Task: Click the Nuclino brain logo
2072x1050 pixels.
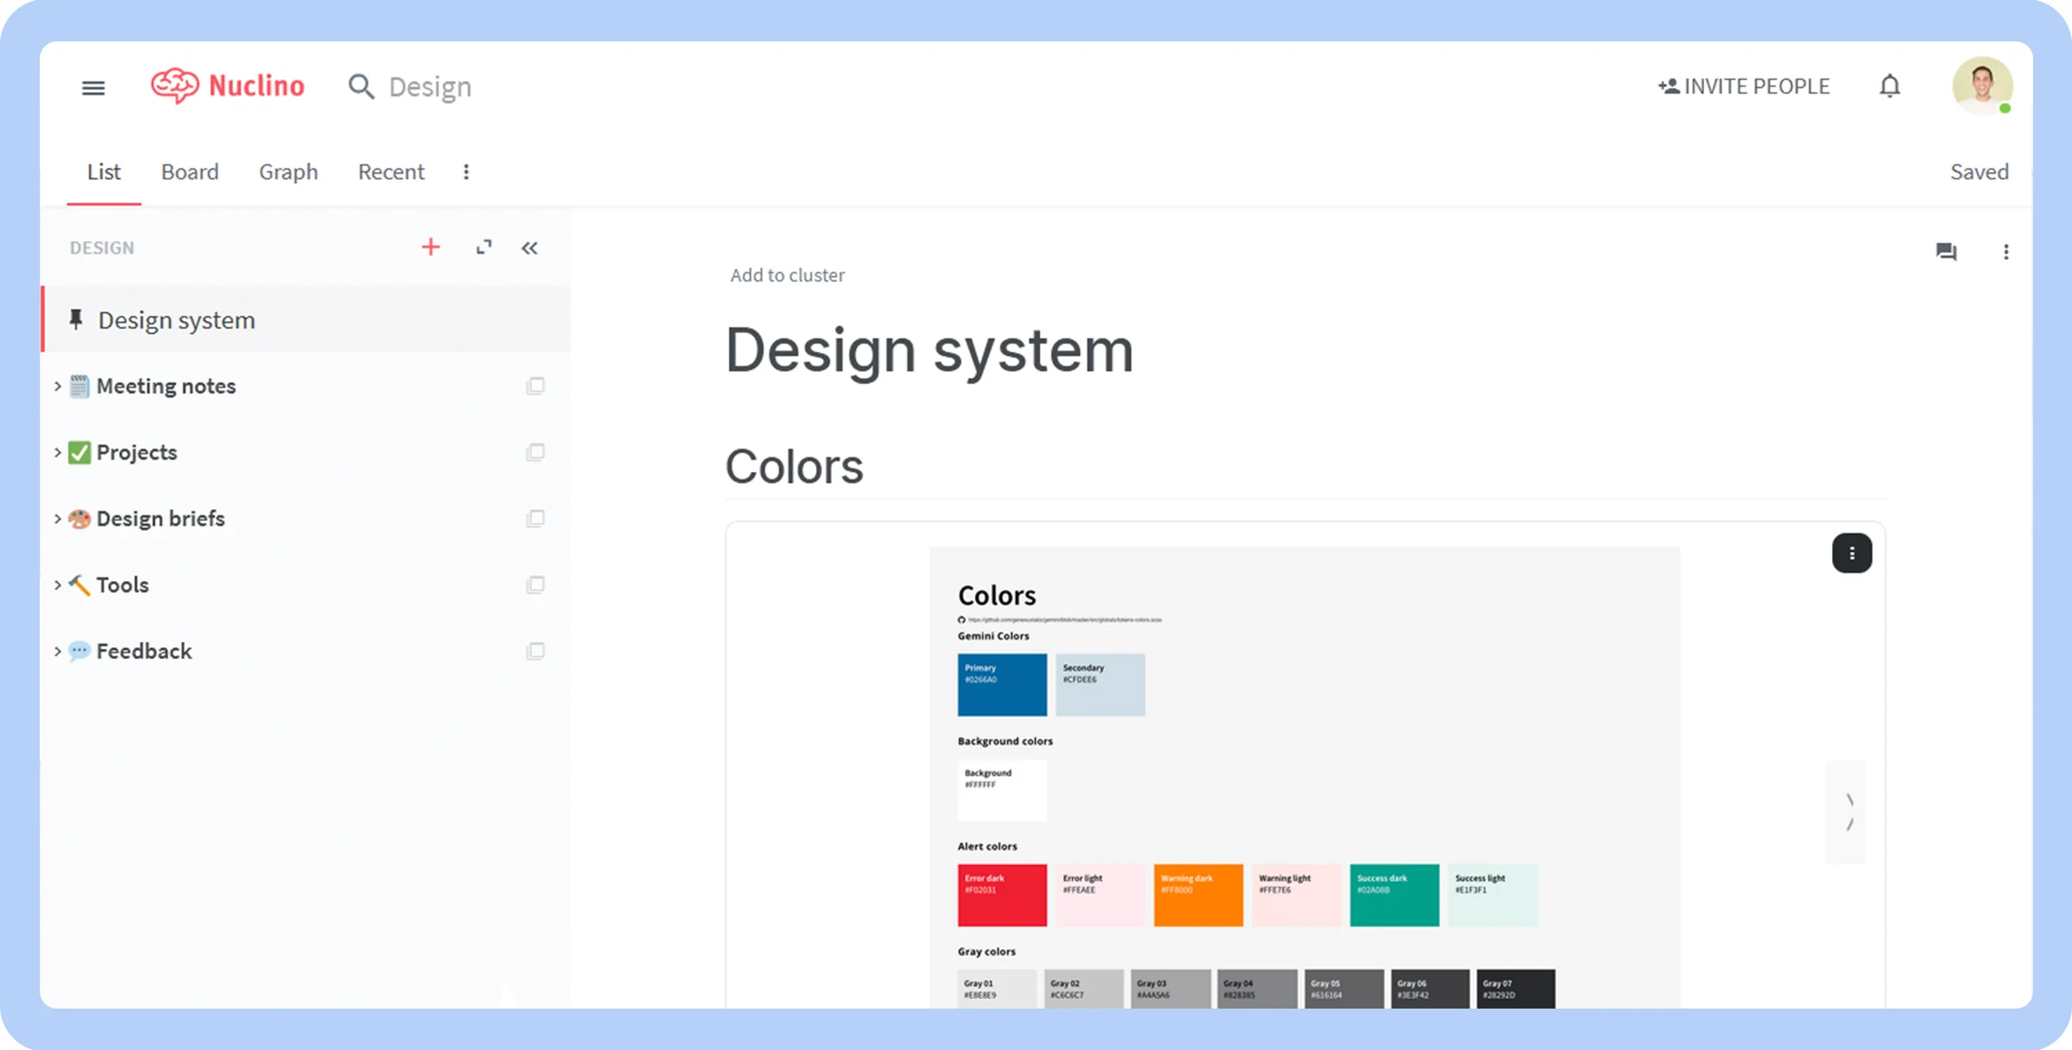Action: coord(174,85)
